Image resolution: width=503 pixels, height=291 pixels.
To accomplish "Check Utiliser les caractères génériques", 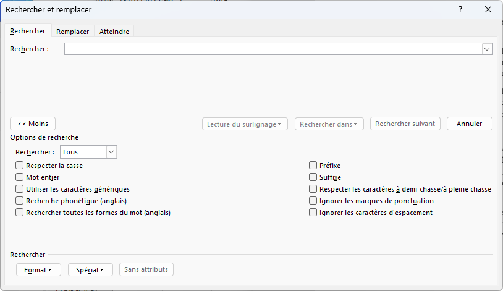I will pyautogui.click(x=20, y=189).
